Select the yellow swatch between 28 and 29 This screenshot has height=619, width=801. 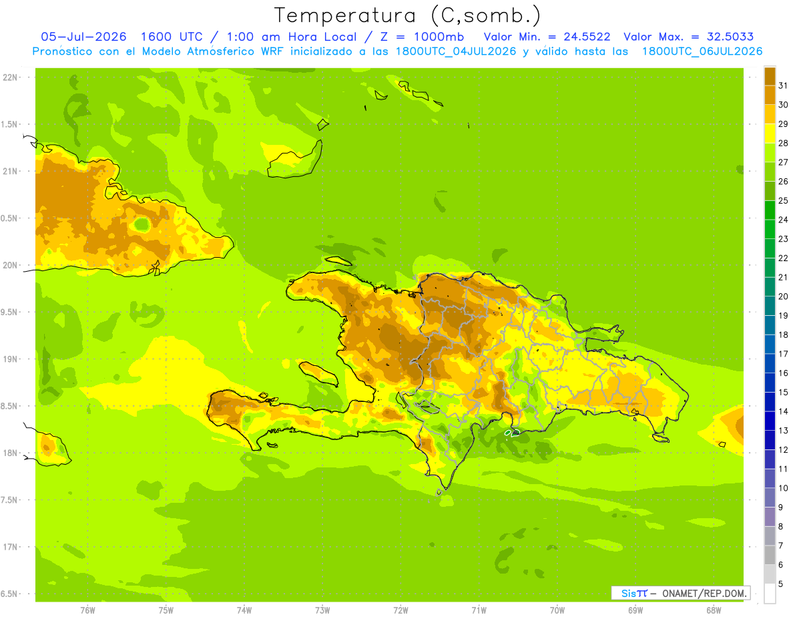click(x=770, y=133)
